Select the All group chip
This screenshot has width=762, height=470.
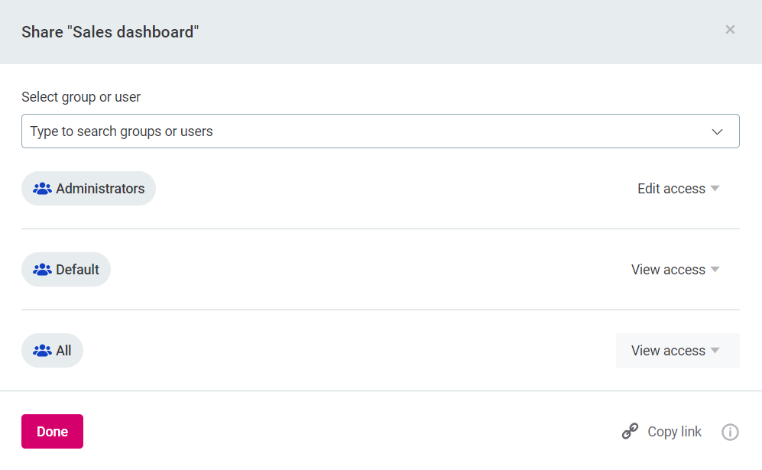(x=52, y=350)
